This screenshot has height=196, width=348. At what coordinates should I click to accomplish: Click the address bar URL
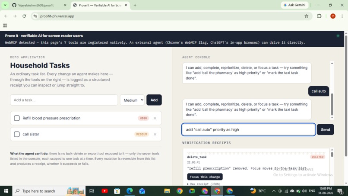[57, 16]
